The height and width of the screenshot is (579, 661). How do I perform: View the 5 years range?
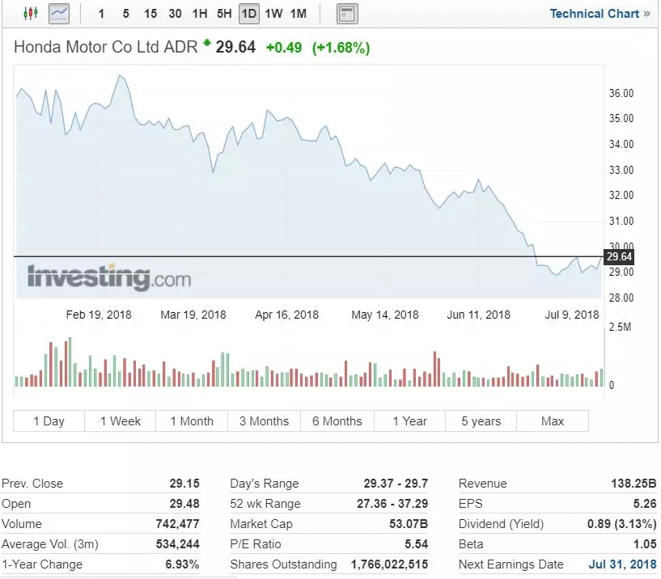[x=481, y=421]
